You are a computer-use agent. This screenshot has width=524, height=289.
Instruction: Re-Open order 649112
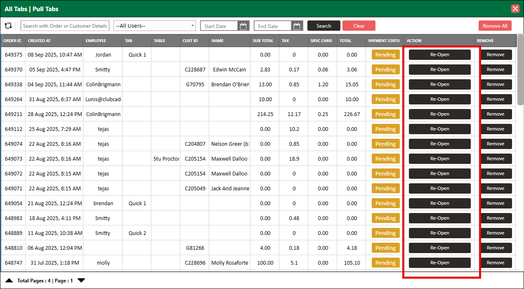[440, 129]
